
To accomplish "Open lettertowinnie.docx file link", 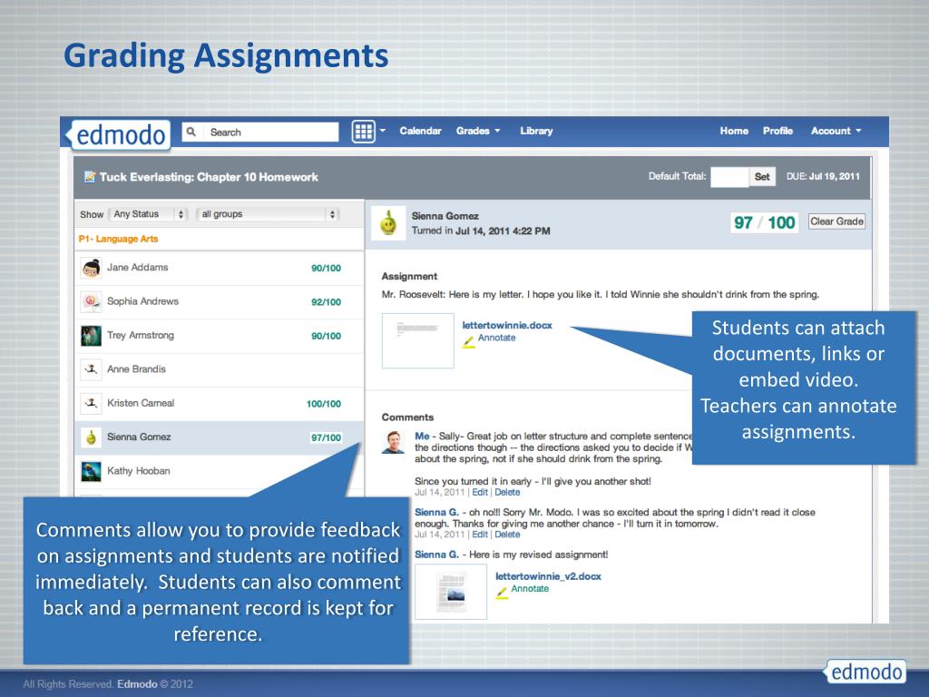I will [506, 325].
